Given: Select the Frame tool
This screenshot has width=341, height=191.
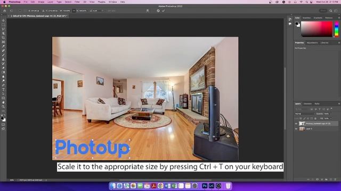Looking at the screenshot, I should coord(3,42).
